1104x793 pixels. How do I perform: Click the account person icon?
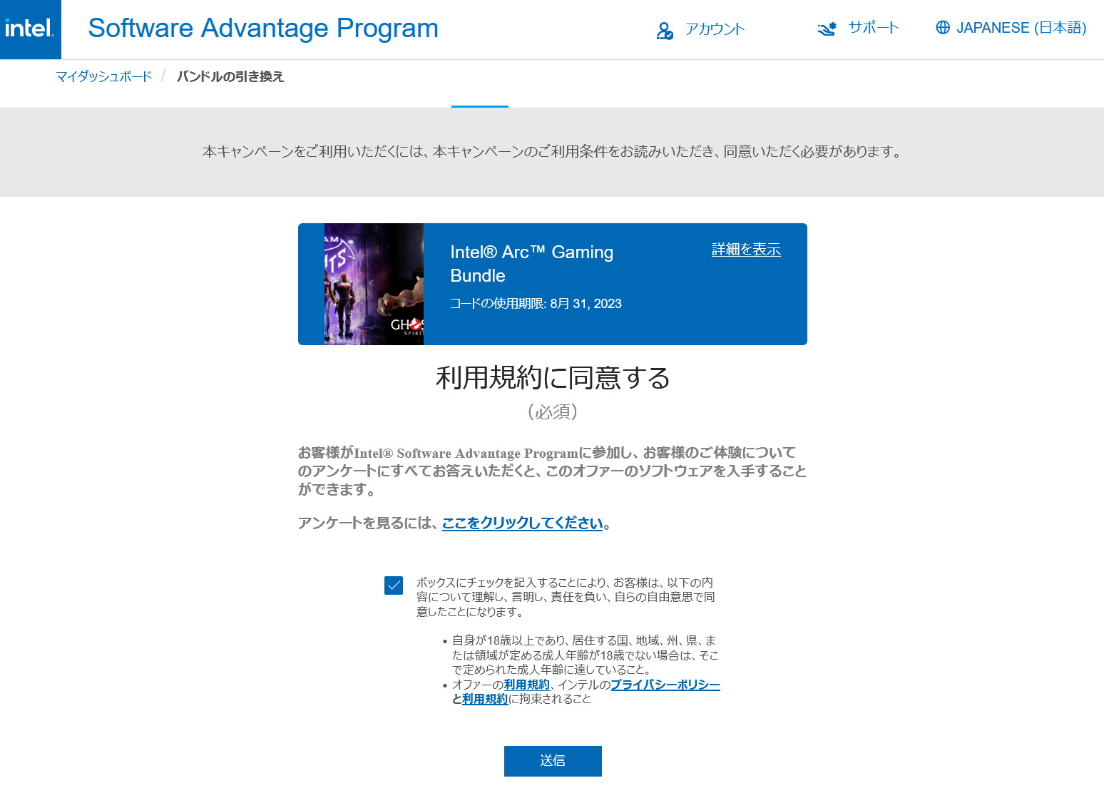click(x=665, y=31)
